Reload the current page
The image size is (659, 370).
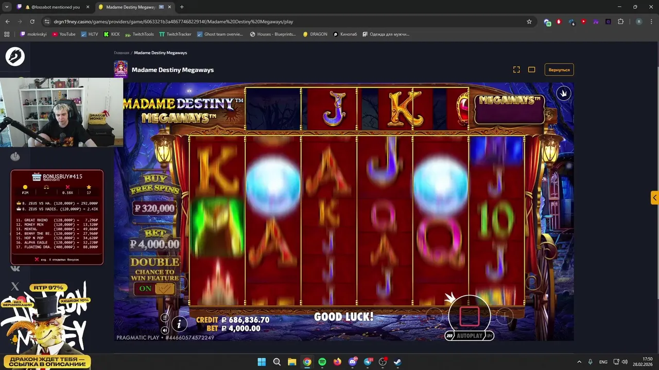point(32,22)
